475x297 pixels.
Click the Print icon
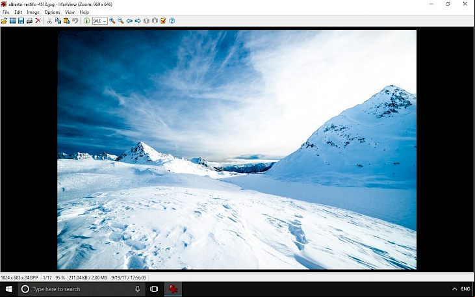click(x=29, y=21)
